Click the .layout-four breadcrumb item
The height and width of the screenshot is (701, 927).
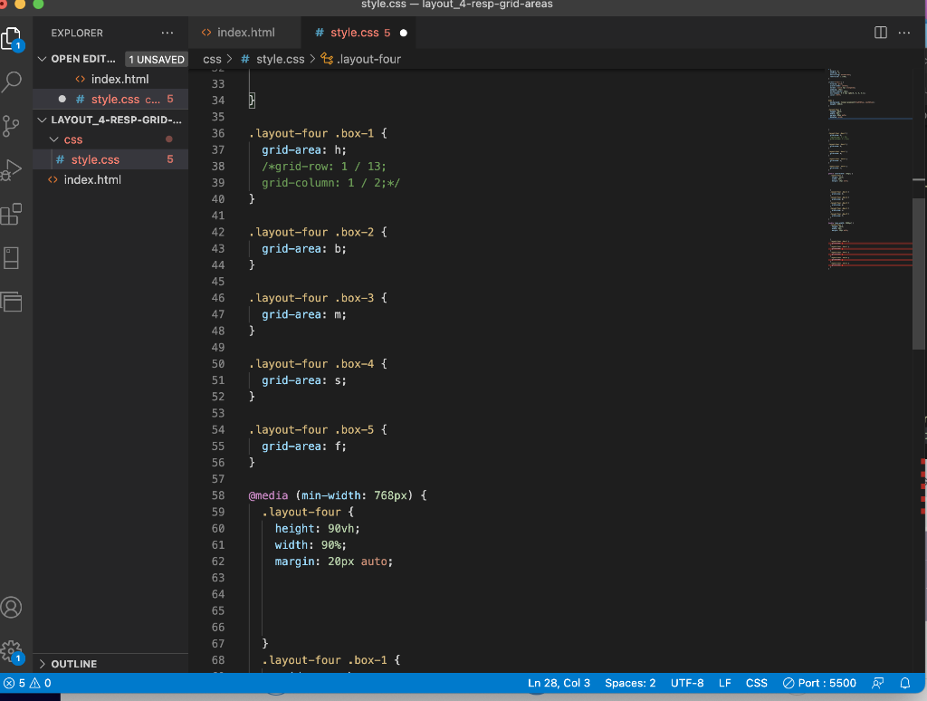tap(368, 59)
